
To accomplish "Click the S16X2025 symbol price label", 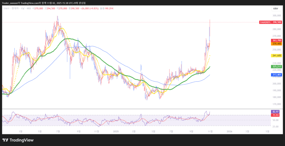I will 264,22.
